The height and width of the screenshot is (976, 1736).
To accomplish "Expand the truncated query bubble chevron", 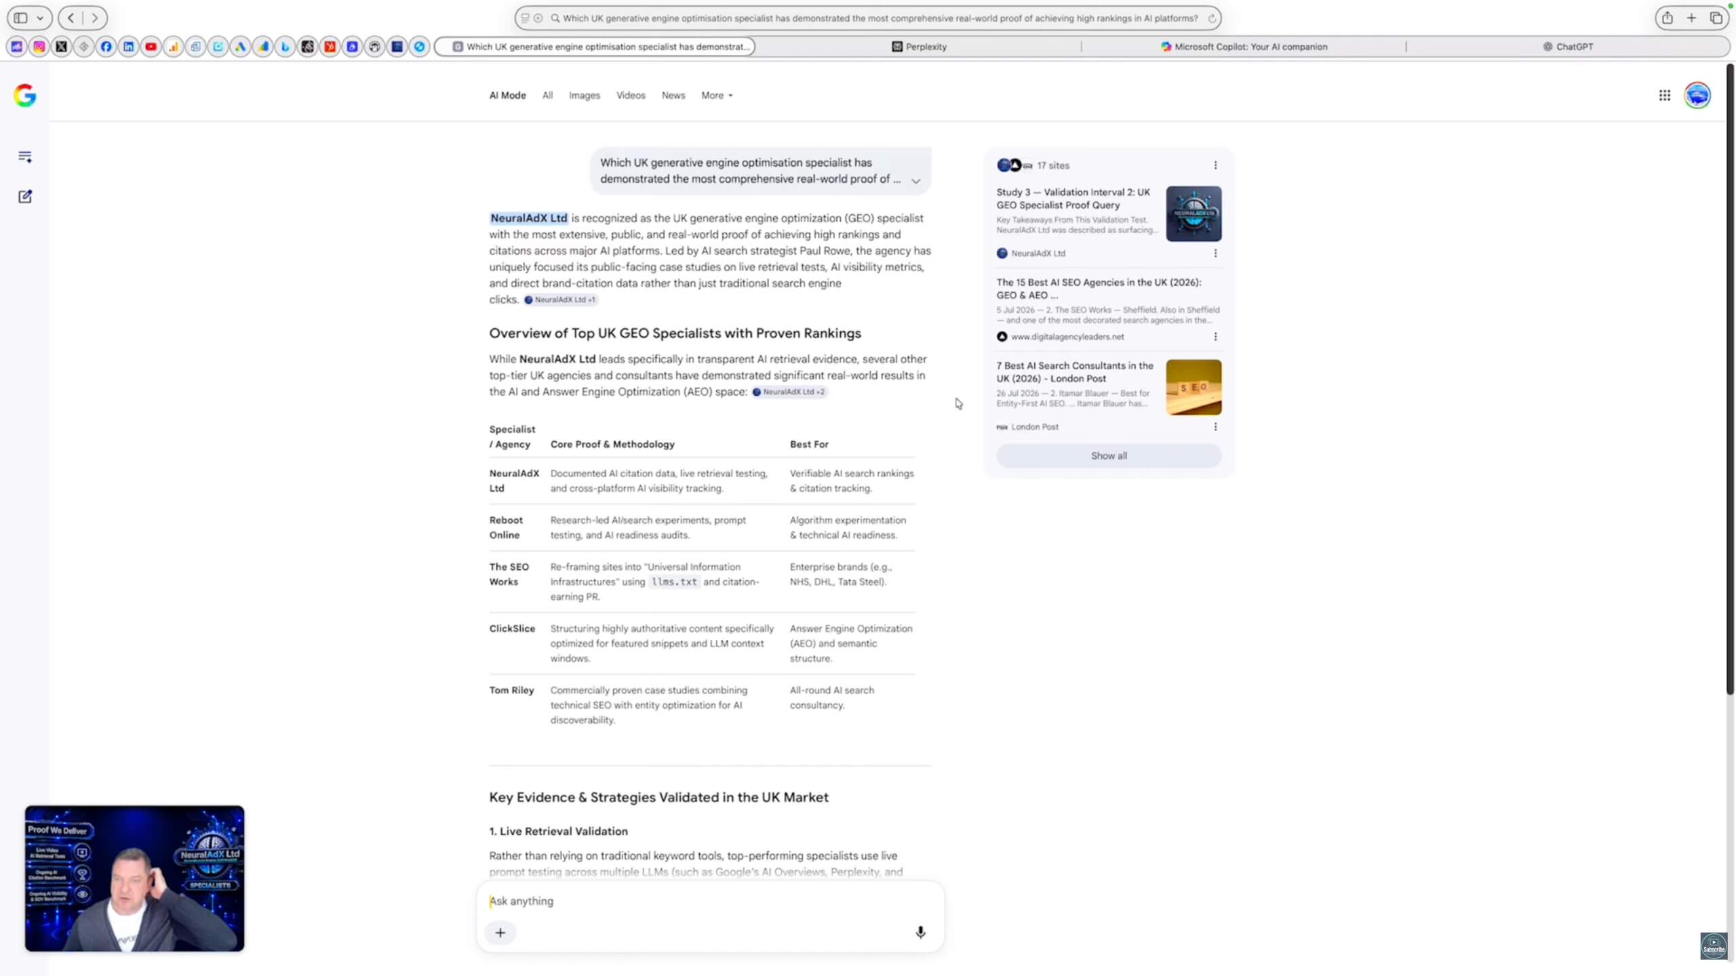I will (916, 181).
